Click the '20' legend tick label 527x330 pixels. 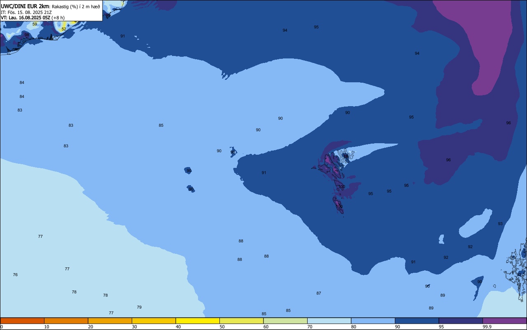click(x=91, y=327)
